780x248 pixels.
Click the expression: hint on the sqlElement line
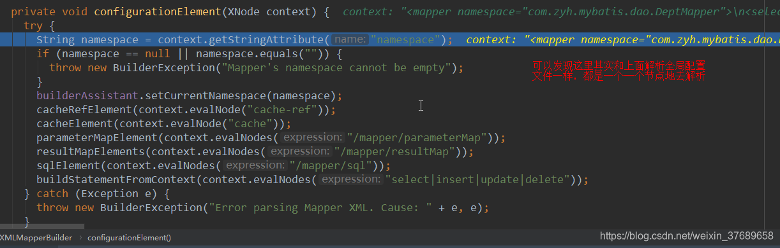[255, 165]
